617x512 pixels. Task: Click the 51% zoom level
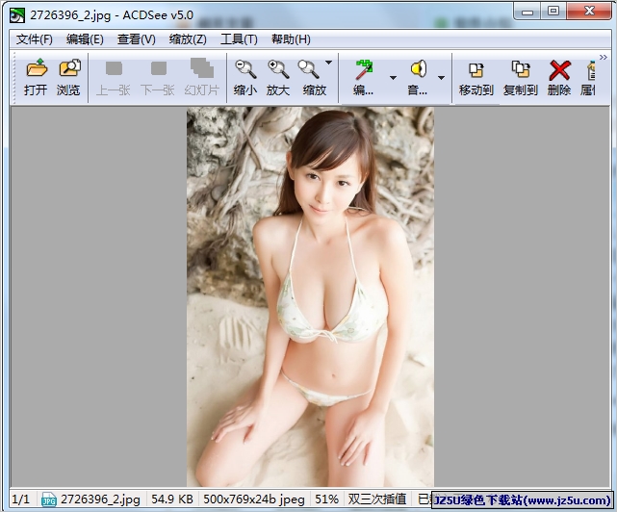click(326, 499)
